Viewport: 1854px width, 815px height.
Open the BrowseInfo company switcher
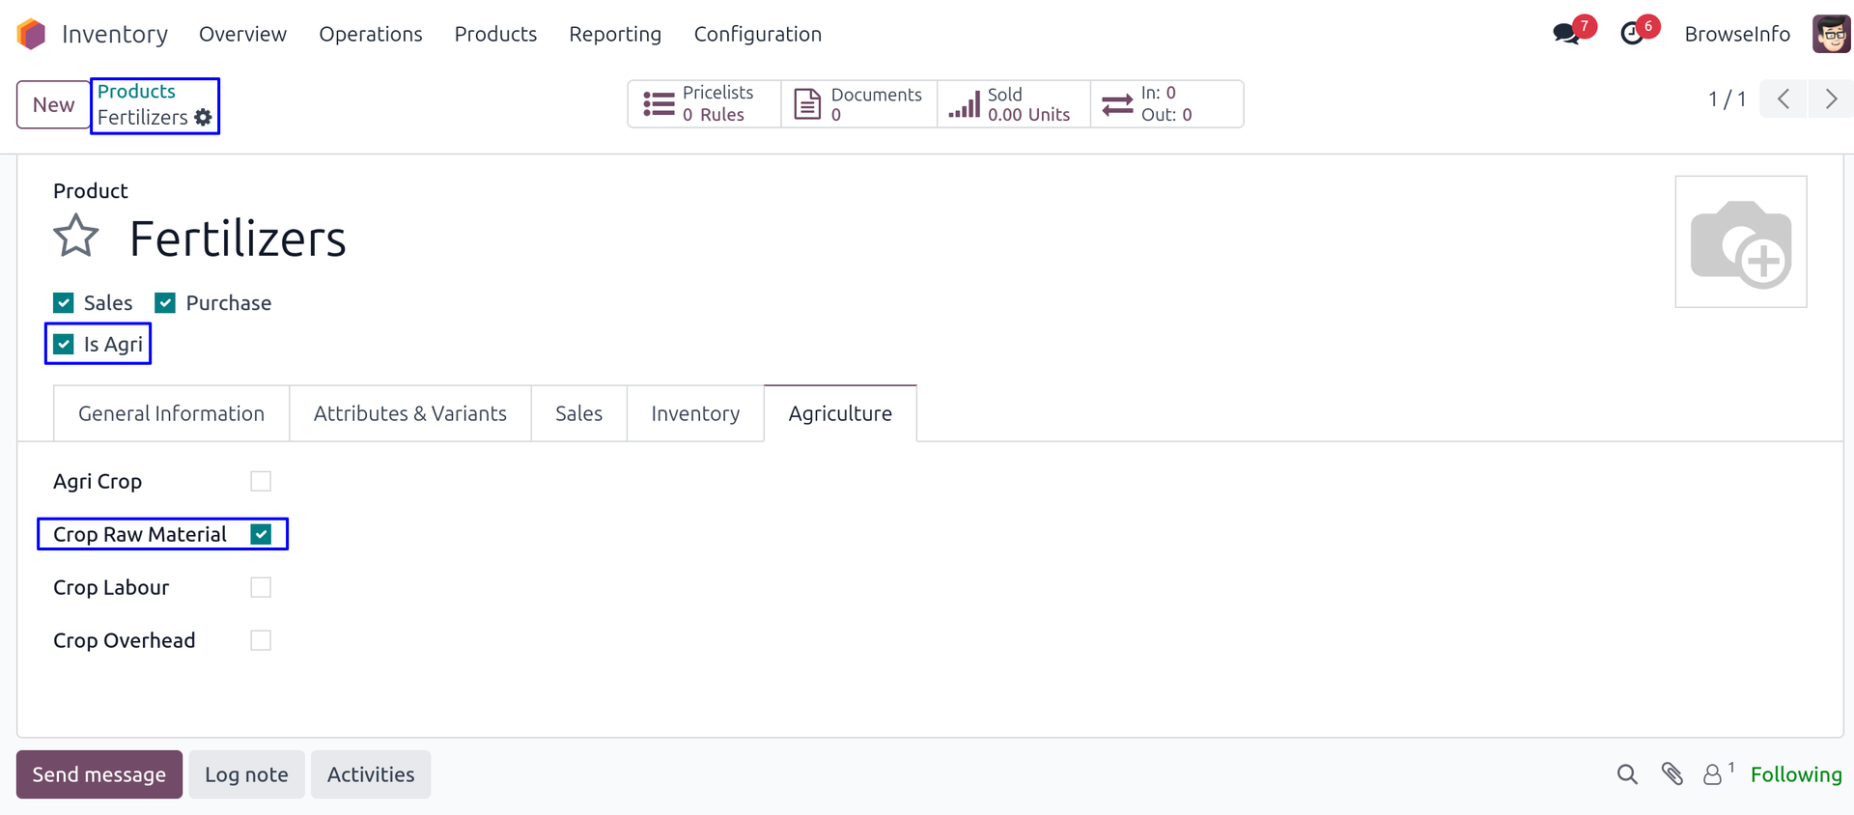pyautogui.click(x=1736, y=34)
